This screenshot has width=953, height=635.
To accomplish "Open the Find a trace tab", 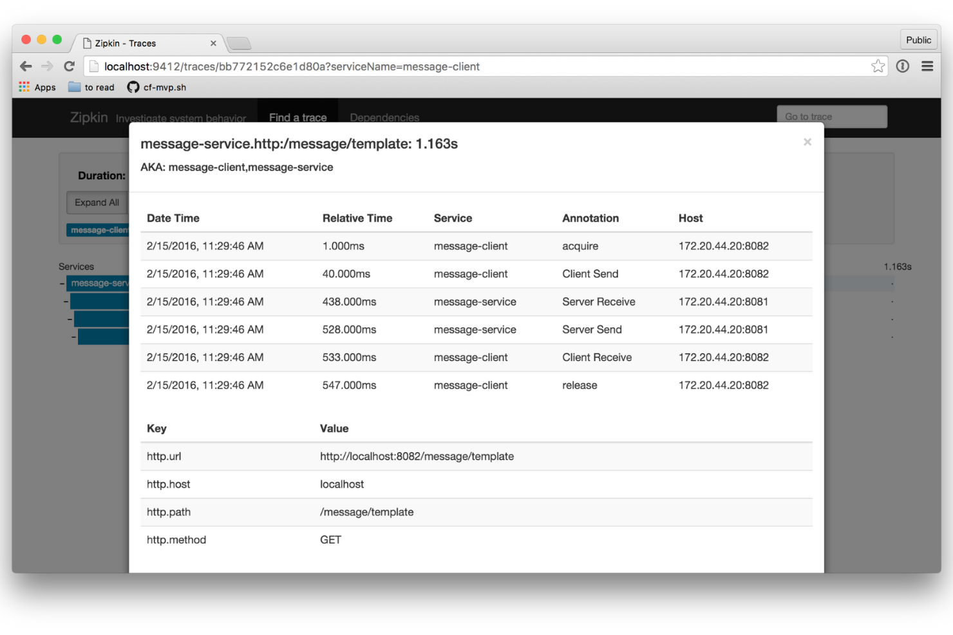I will click(297, 117).
